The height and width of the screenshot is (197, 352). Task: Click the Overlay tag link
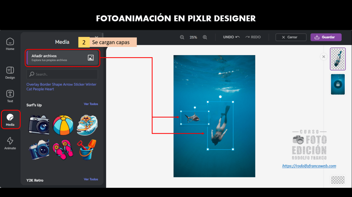(x=33, y=84)
